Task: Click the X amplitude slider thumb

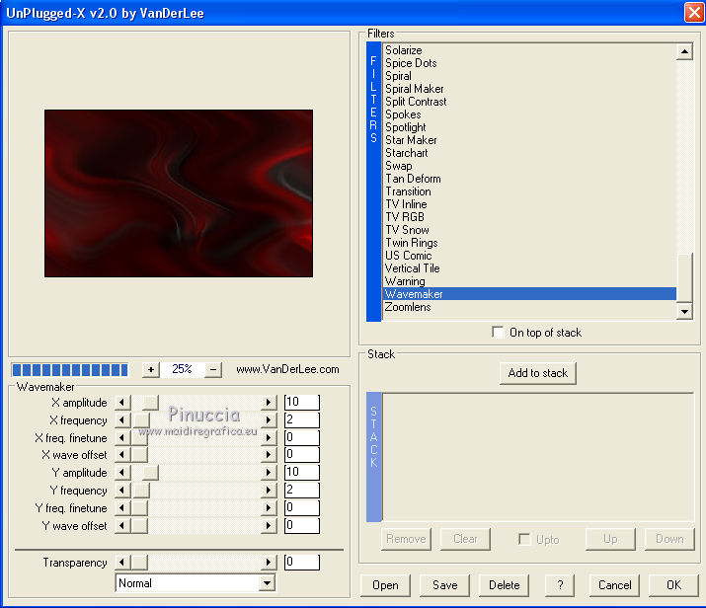Action: 150,403
